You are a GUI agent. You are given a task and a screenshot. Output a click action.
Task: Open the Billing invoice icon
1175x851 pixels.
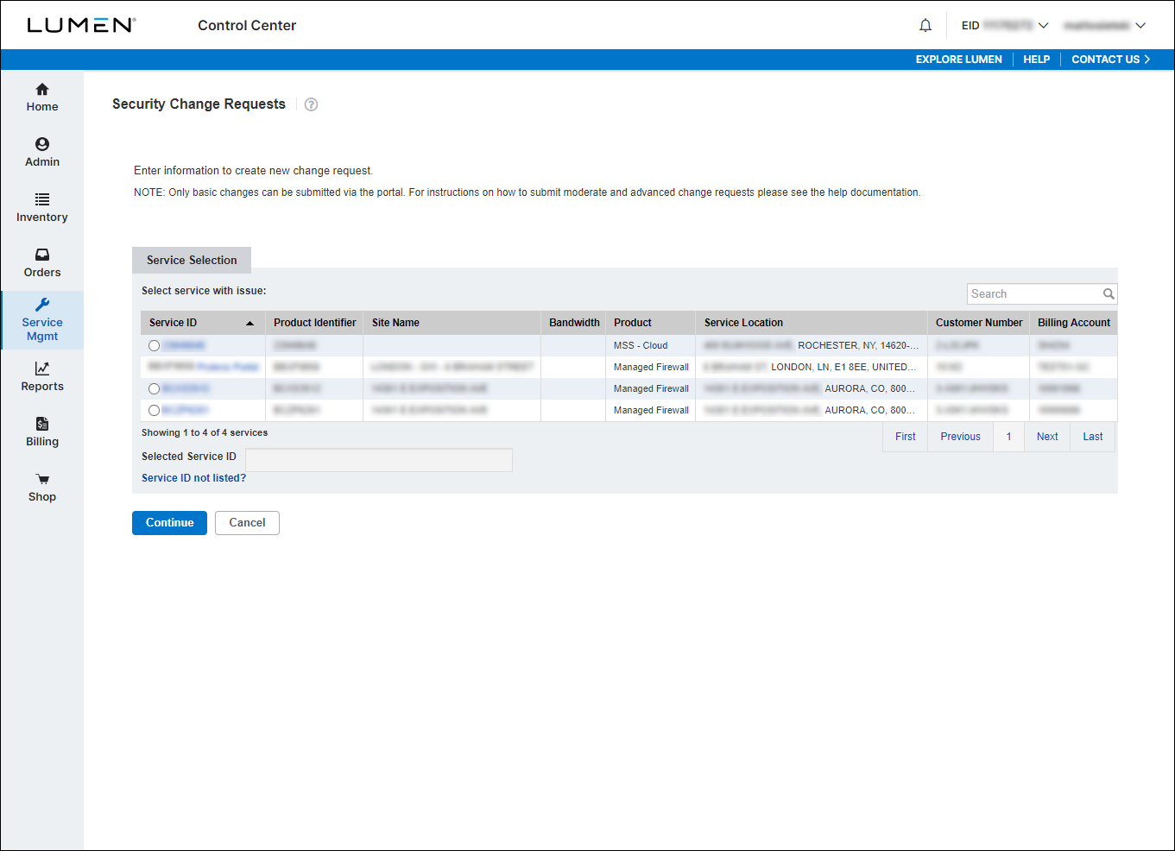[x=42, y=424]
